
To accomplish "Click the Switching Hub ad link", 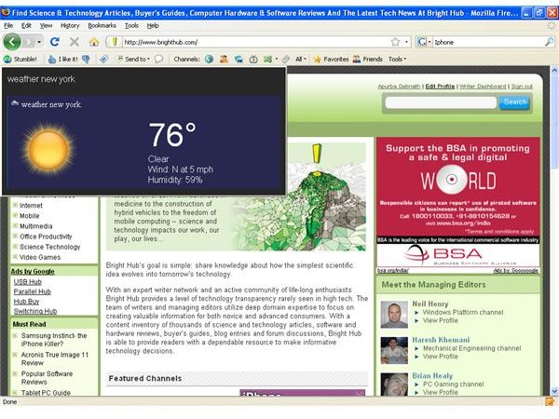I will pyautogui.click(x=35, y=311).
